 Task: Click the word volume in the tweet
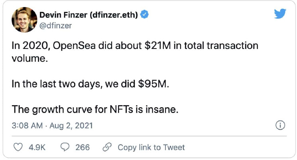(x=30, y=58)
